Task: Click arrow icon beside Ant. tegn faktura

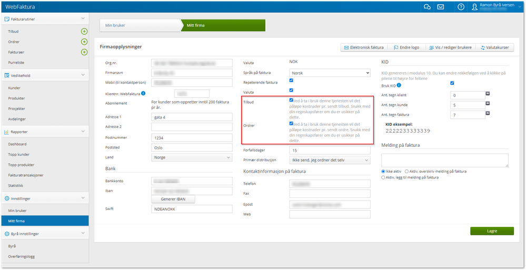Action: (x=488, y=113)
